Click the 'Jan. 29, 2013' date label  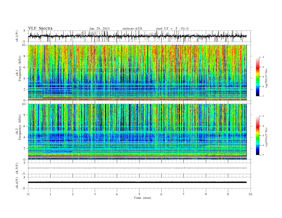click(x=99, y=28)
